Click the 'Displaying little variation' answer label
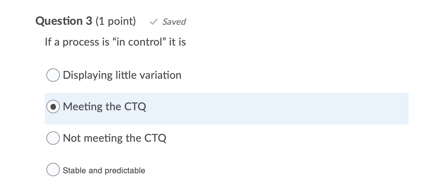The height and width of the screenshot is (195, 448). tap(122, 75)
